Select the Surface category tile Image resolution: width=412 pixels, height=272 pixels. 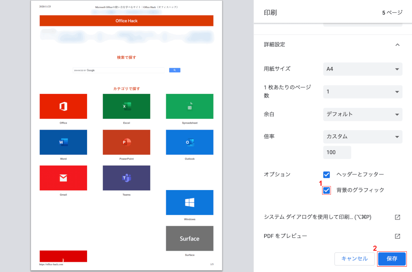pyautogui.click(x=189, y=238)
